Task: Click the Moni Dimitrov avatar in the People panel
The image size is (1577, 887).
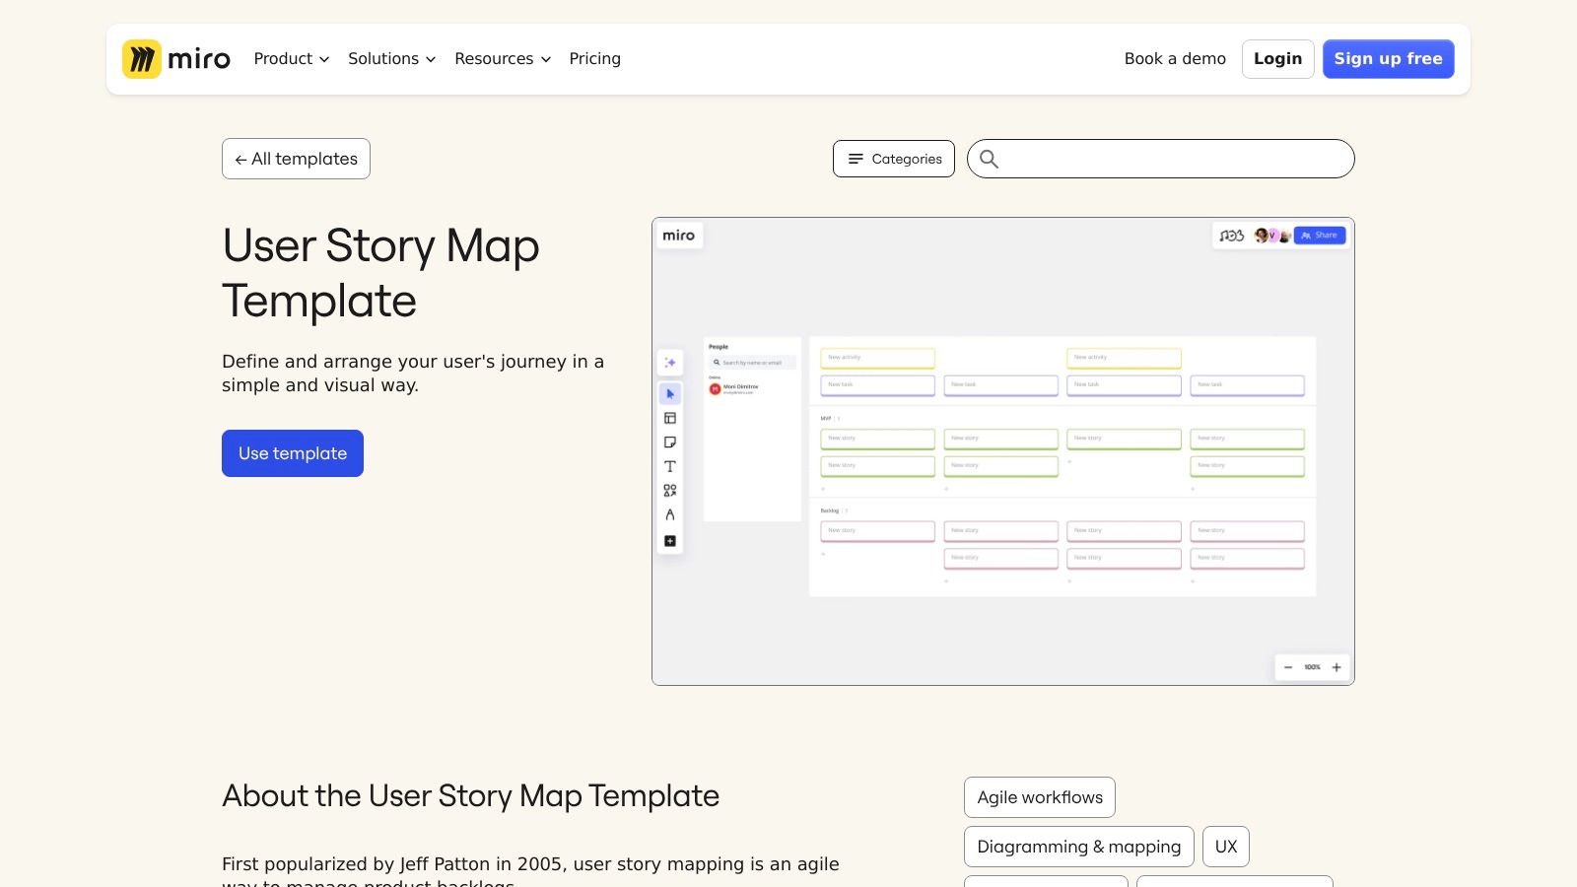Action: (716, 388)
